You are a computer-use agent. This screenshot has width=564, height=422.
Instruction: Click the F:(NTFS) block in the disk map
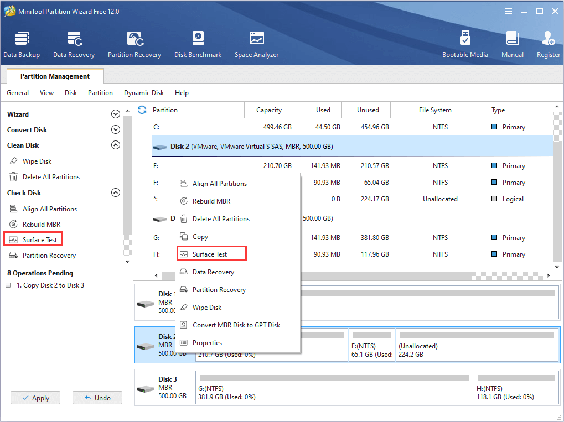click(x=372, y=345)
